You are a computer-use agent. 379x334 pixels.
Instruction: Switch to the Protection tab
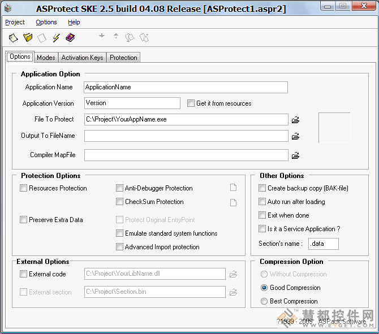[x=123, y=58]
